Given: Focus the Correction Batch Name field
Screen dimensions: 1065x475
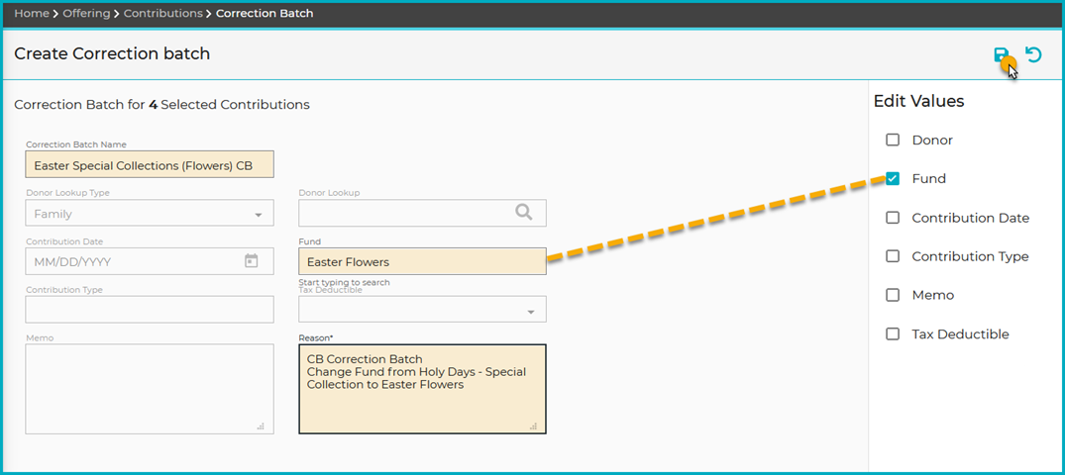Looking at the screenshot, I should (150, 165).
